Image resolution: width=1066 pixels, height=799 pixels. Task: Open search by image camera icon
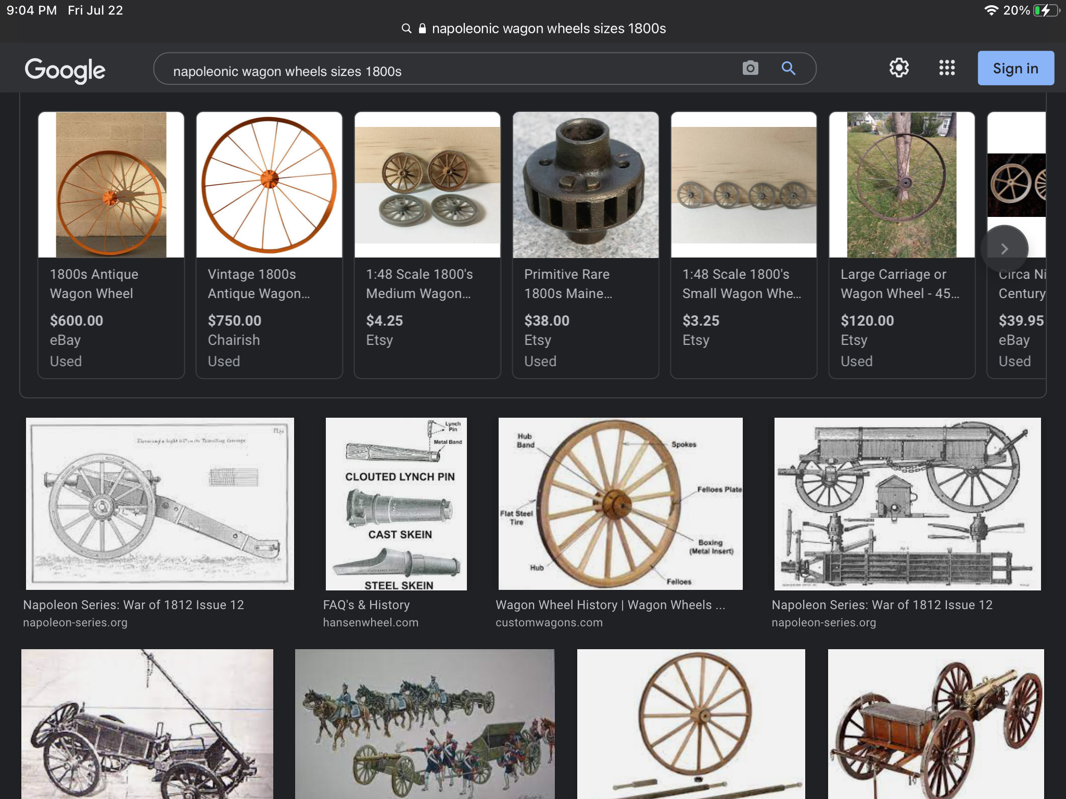click(750, 68)
